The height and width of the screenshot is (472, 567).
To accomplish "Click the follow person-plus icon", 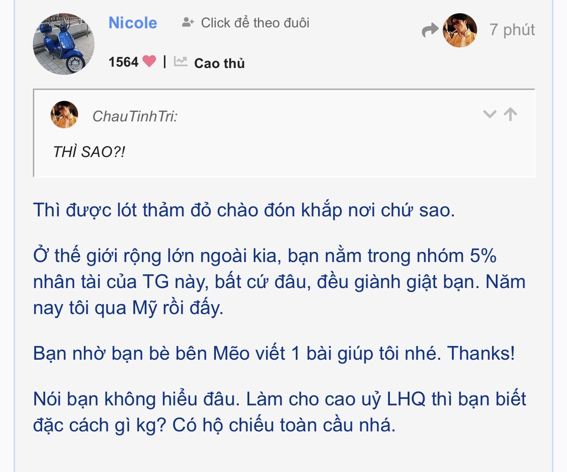I will (x=188, y=22).
